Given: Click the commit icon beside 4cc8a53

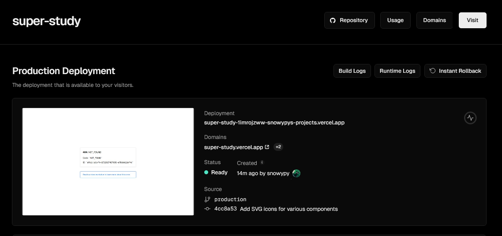Looking at the screenshot, I should pos(207,209).
